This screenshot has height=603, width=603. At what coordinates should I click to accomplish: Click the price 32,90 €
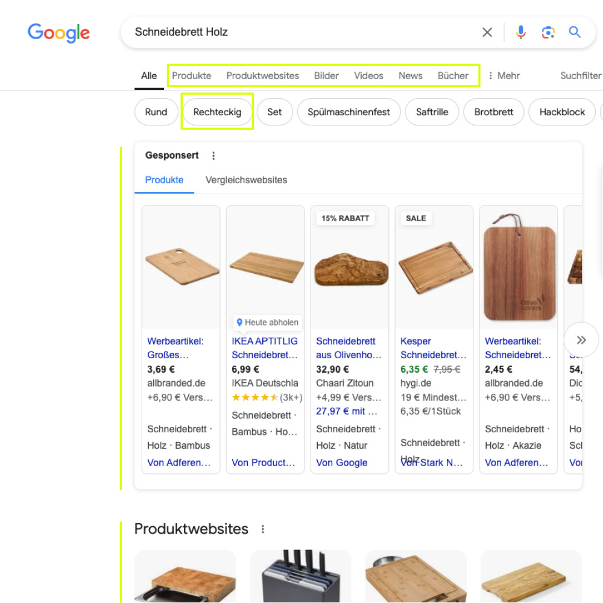click(332, 369)
